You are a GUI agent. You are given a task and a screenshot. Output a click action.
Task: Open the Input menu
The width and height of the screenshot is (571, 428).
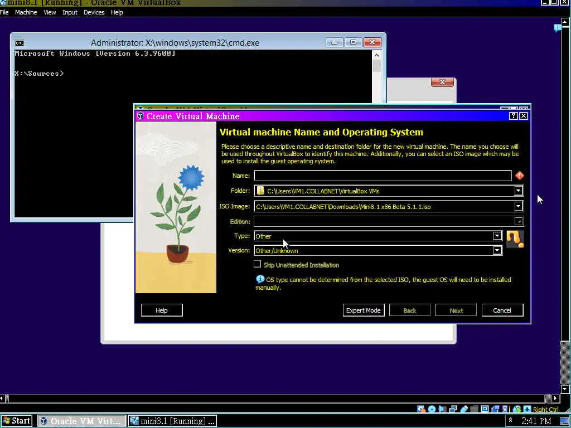pos(70,12)
